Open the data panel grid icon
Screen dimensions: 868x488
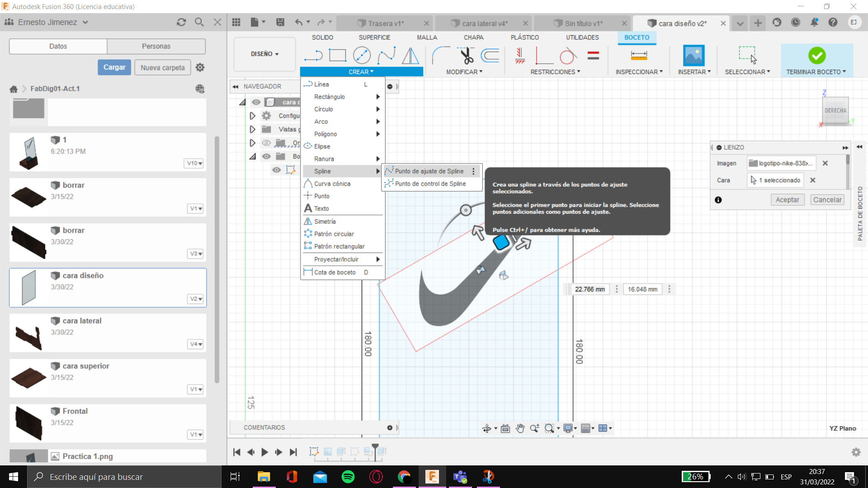[x=236, y=22]
